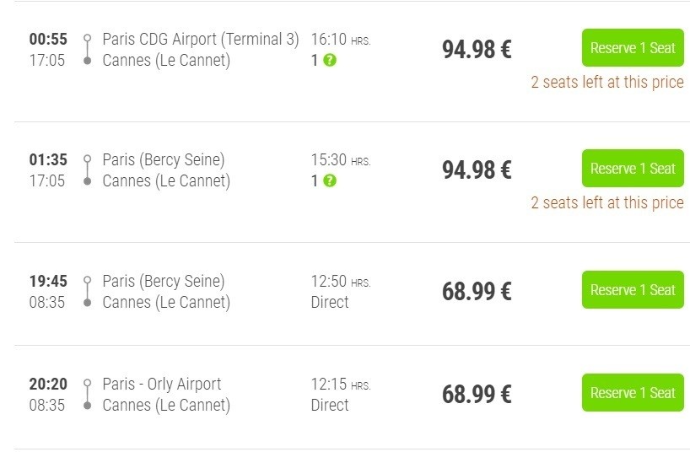The width and height of the screenshot is (690, 452).
Task: Click the seats-left notice under the 01:35 trip
Action: [x=606, y=203]
